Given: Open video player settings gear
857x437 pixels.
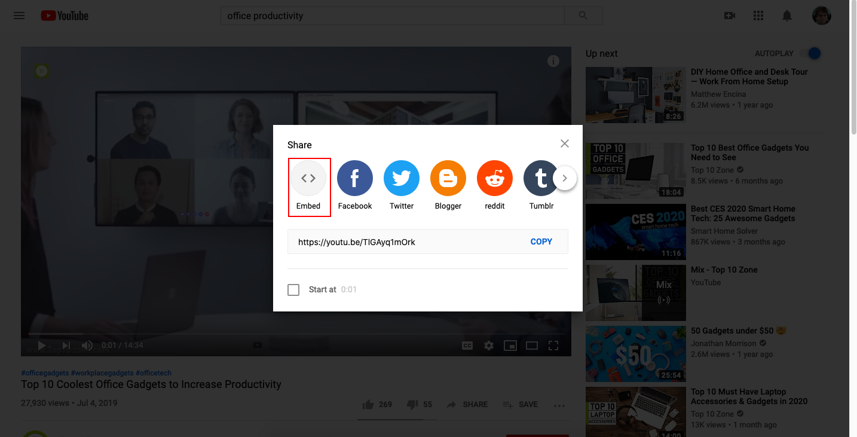Looking at the screenshot, I should 489,345.
